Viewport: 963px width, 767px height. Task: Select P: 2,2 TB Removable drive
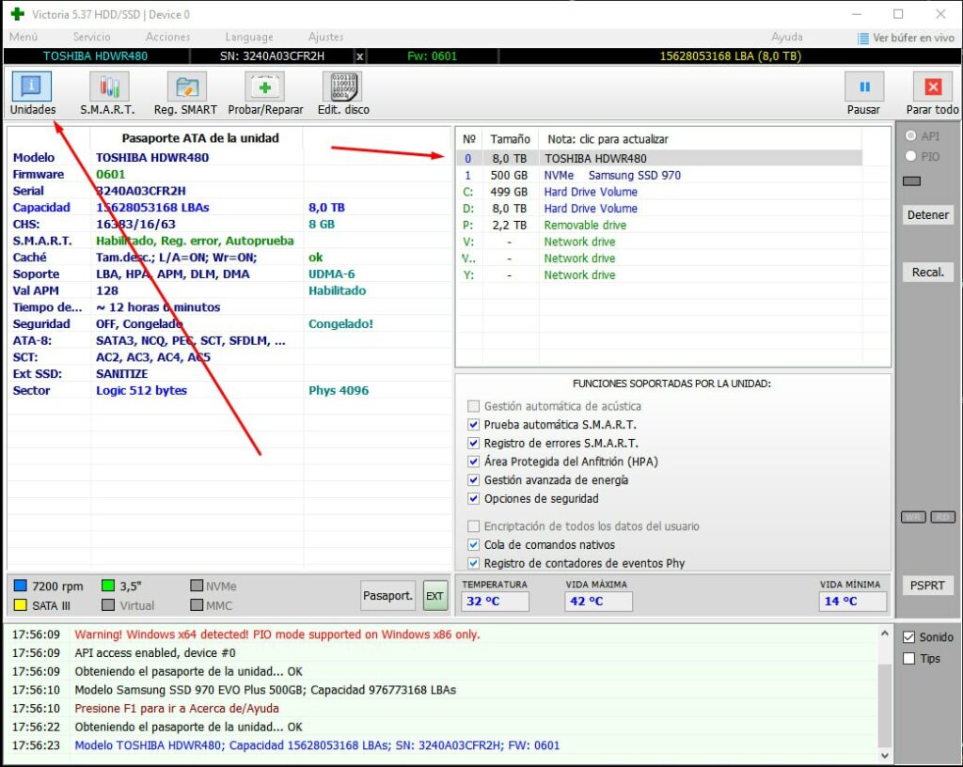[659, 226]
